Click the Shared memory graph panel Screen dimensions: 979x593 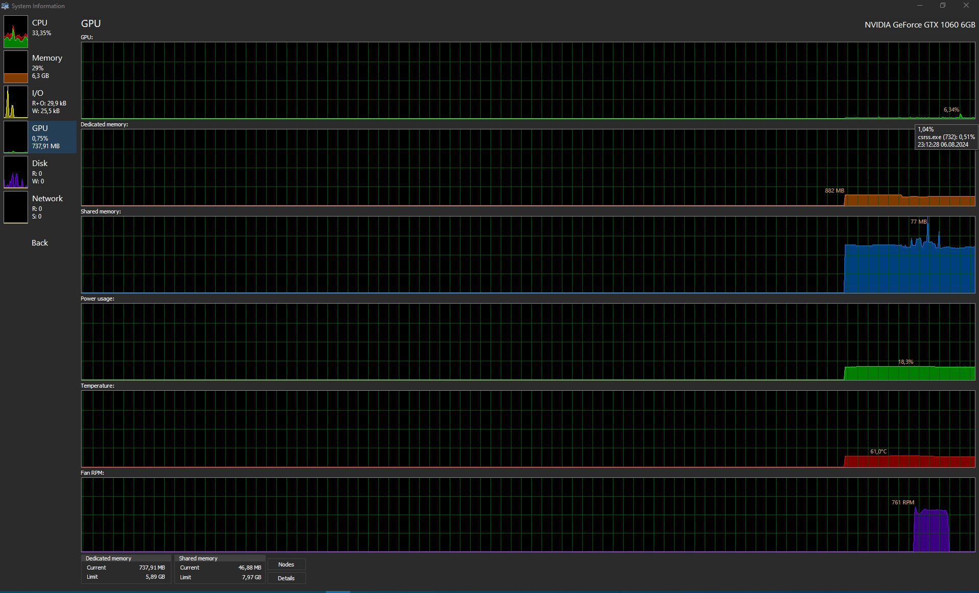pos(528,255)
